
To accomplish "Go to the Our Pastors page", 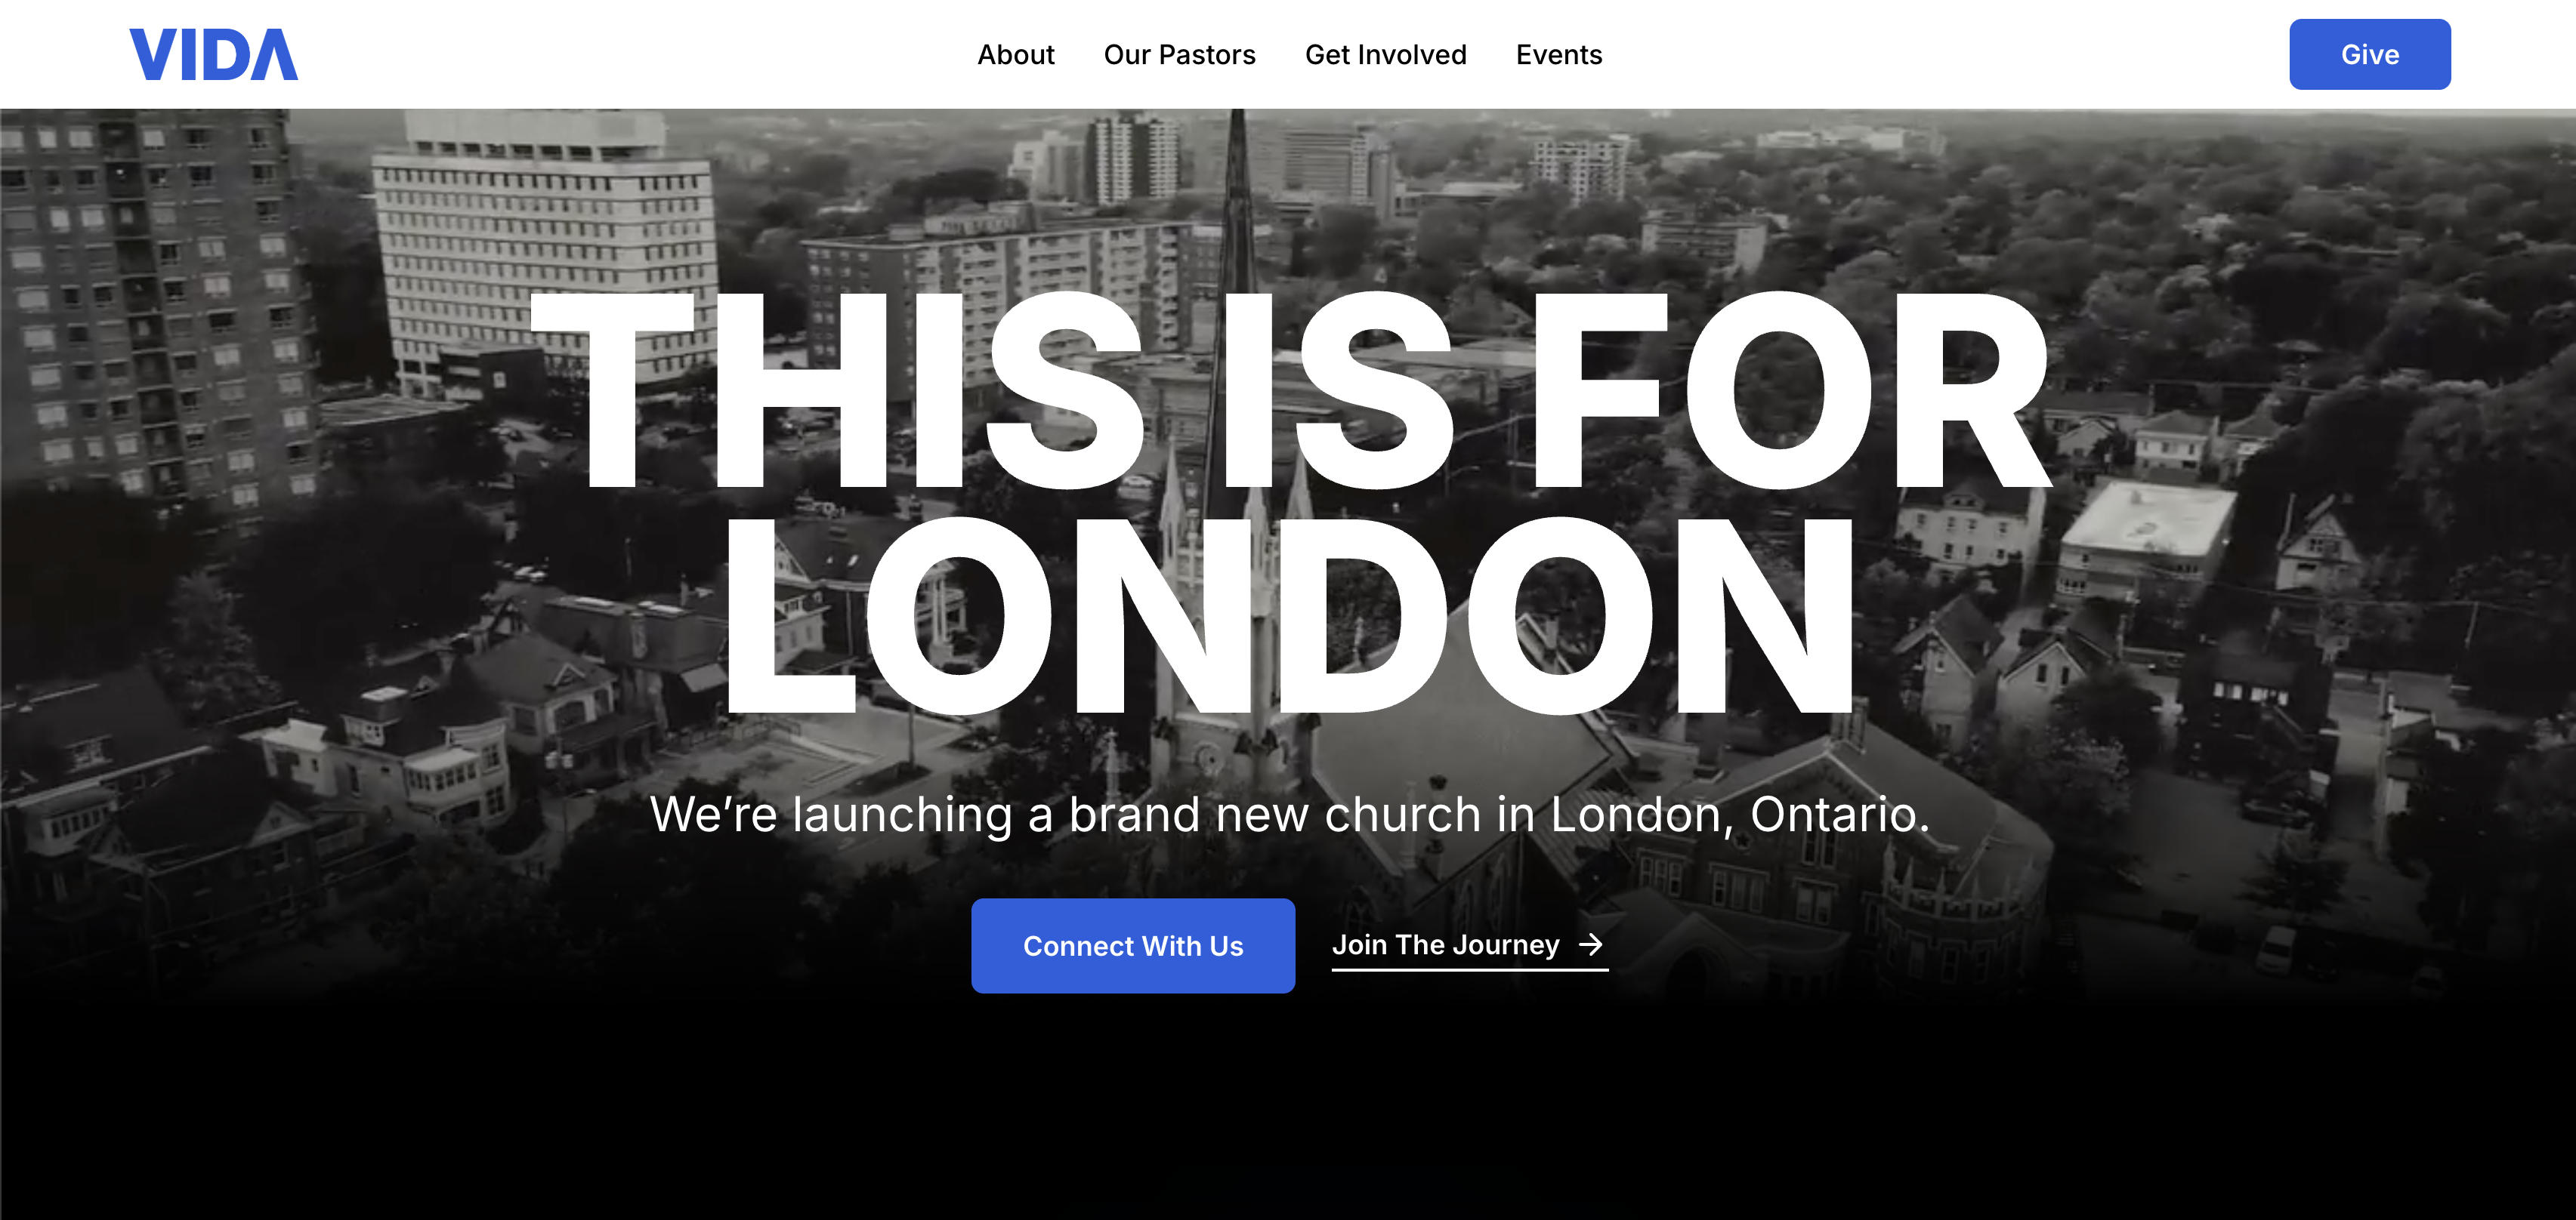I will click(x=1179, y=55).
